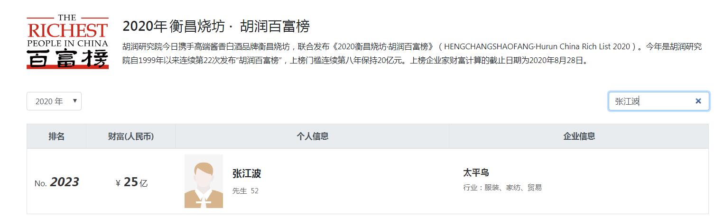724x217 pixels.
Task: Click the 企业信息 column header
Action: point(579,136)
